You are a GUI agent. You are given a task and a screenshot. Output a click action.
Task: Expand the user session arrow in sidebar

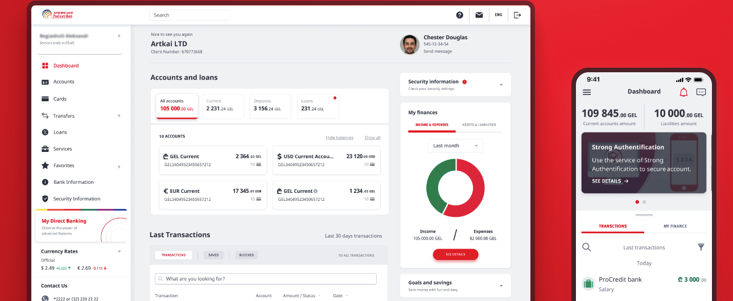coord(119,36)
